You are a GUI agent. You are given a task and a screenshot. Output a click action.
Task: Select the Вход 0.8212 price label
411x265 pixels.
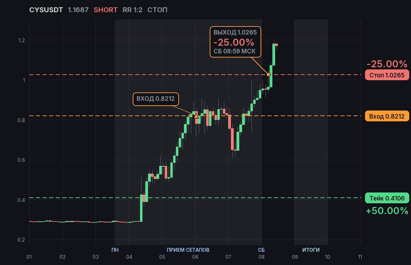tap(387, 116)
